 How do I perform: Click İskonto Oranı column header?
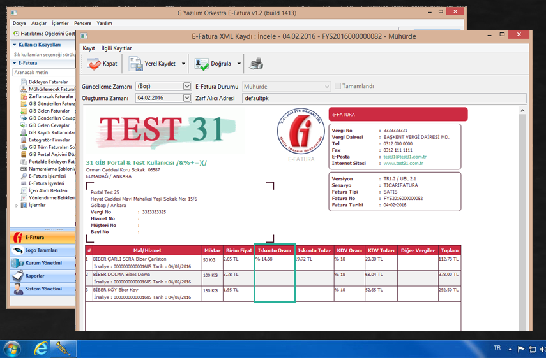275,250
